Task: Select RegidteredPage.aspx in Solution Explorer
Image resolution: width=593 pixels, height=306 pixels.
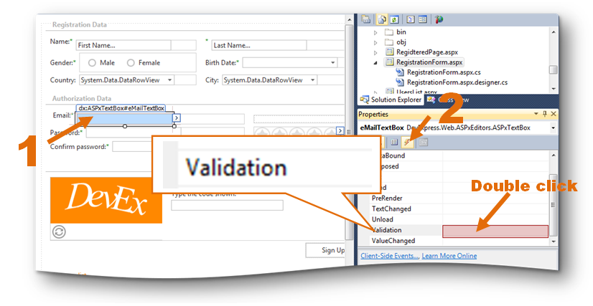Action: click(x=427, y=52)
